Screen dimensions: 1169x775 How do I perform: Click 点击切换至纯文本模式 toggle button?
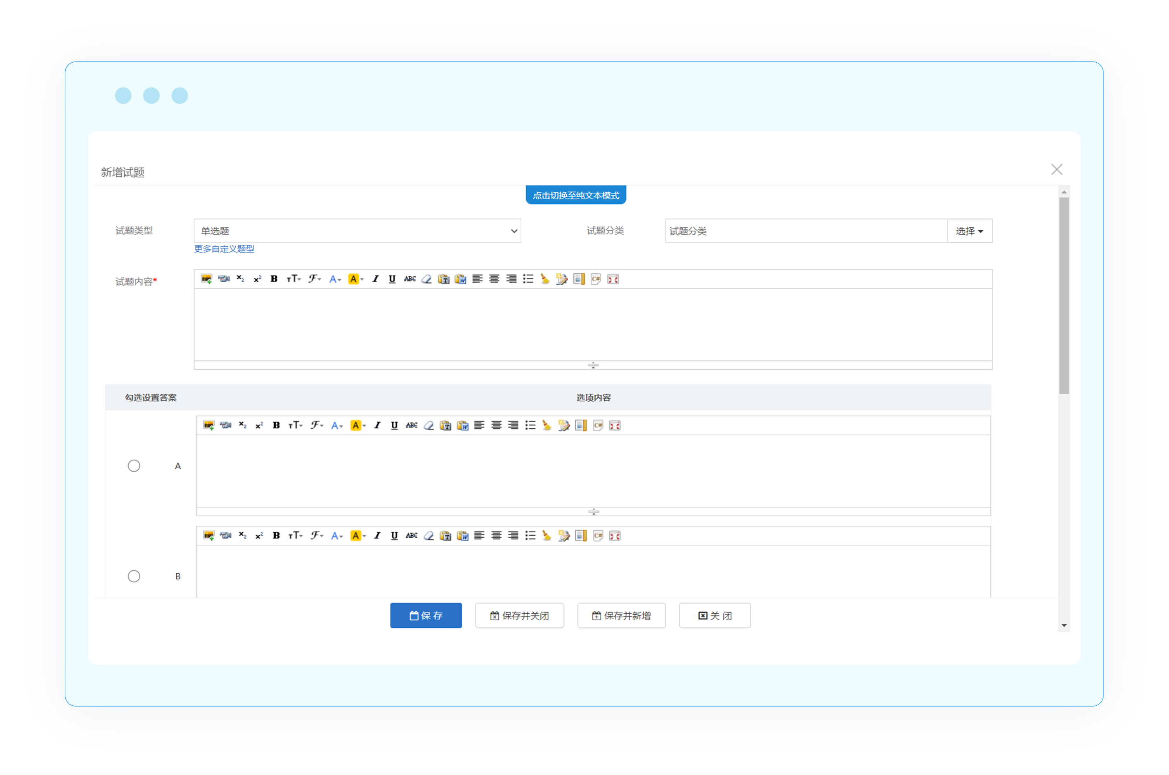[x=575, y=195]
